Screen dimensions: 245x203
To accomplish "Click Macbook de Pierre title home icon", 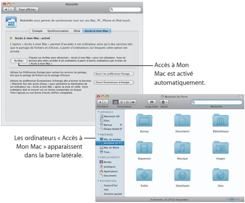I will (x=162, y=96).
